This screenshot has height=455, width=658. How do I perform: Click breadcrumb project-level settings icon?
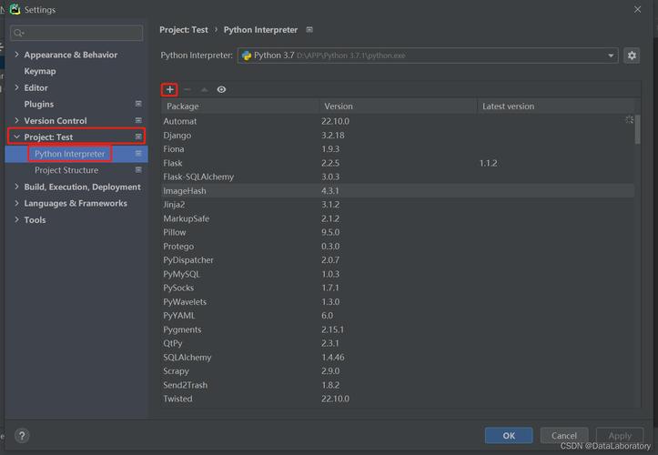pos(309,30)
